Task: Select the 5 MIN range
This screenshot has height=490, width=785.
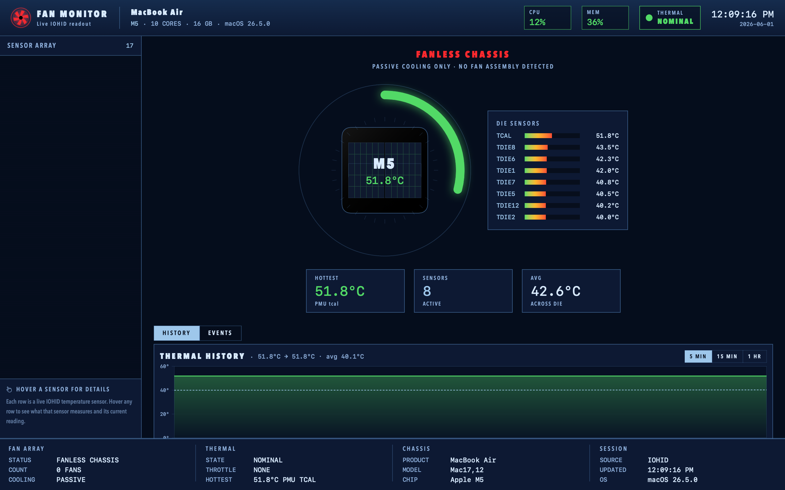Action: pos(698,356)
